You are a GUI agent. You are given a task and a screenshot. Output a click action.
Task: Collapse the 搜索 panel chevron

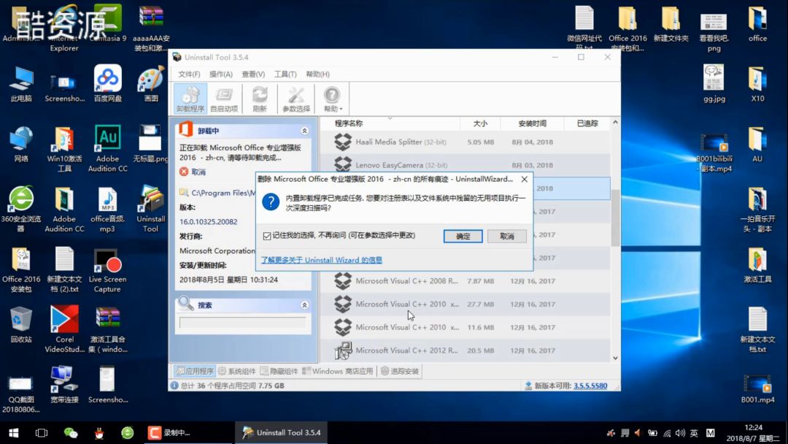[x=304, y=305]
